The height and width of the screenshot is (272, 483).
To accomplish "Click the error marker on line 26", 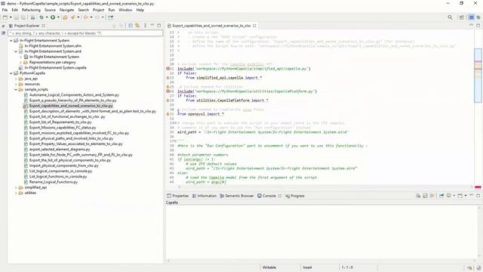I will 168,91.
